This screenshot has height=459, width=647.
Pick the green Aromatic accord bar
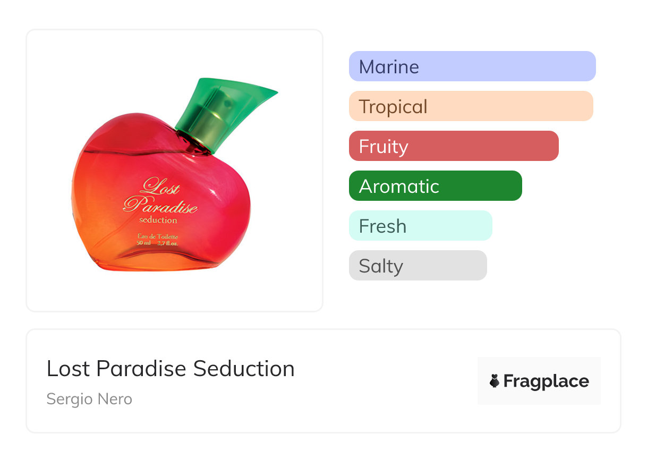pos(435,186)
